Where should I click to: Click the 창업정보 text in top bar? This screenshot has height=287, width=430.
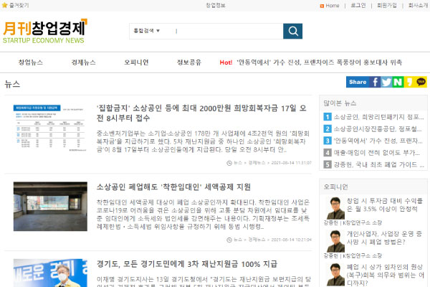point(216,5)
